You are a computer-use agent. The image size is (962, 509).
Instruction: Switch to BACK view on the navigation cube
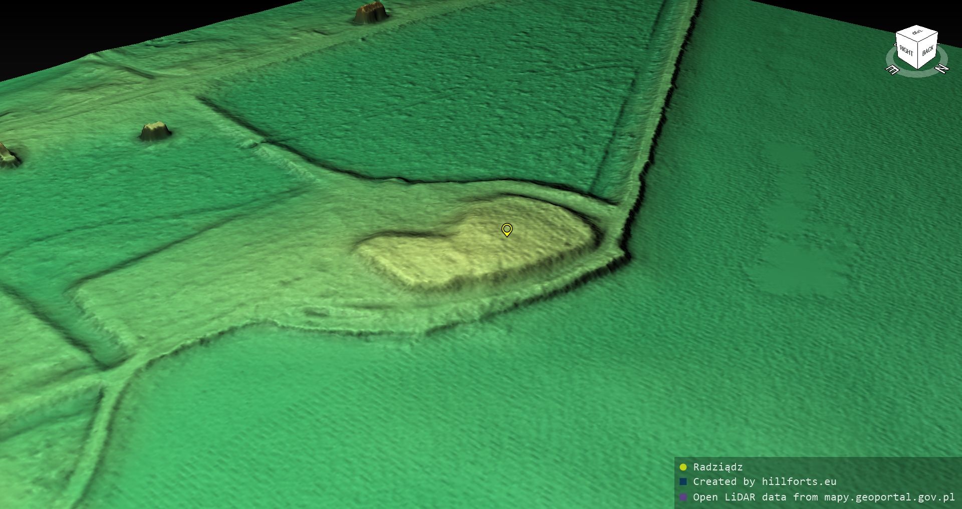pyautogui.click(x=927, y=51)
